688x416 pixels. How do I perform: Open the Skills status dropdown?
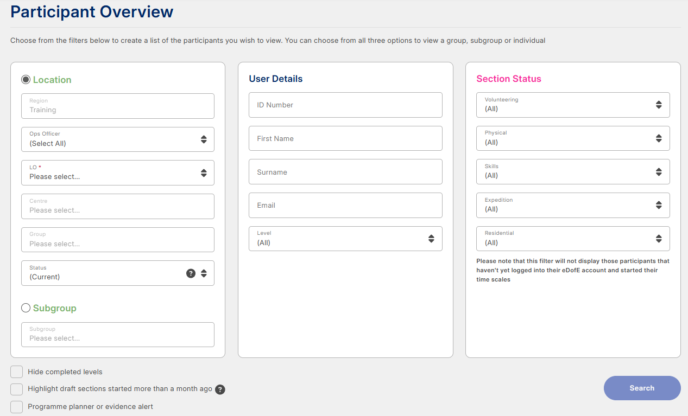(x=573, y=172)
